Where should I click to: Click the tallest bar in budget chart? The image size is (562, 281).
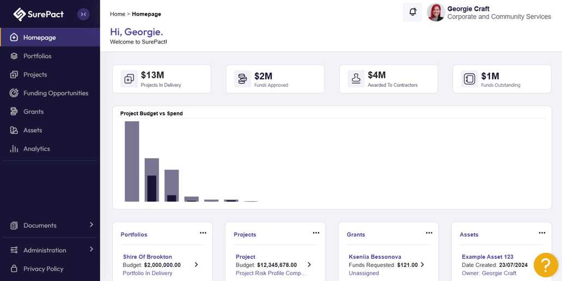[x=132, y=161]
